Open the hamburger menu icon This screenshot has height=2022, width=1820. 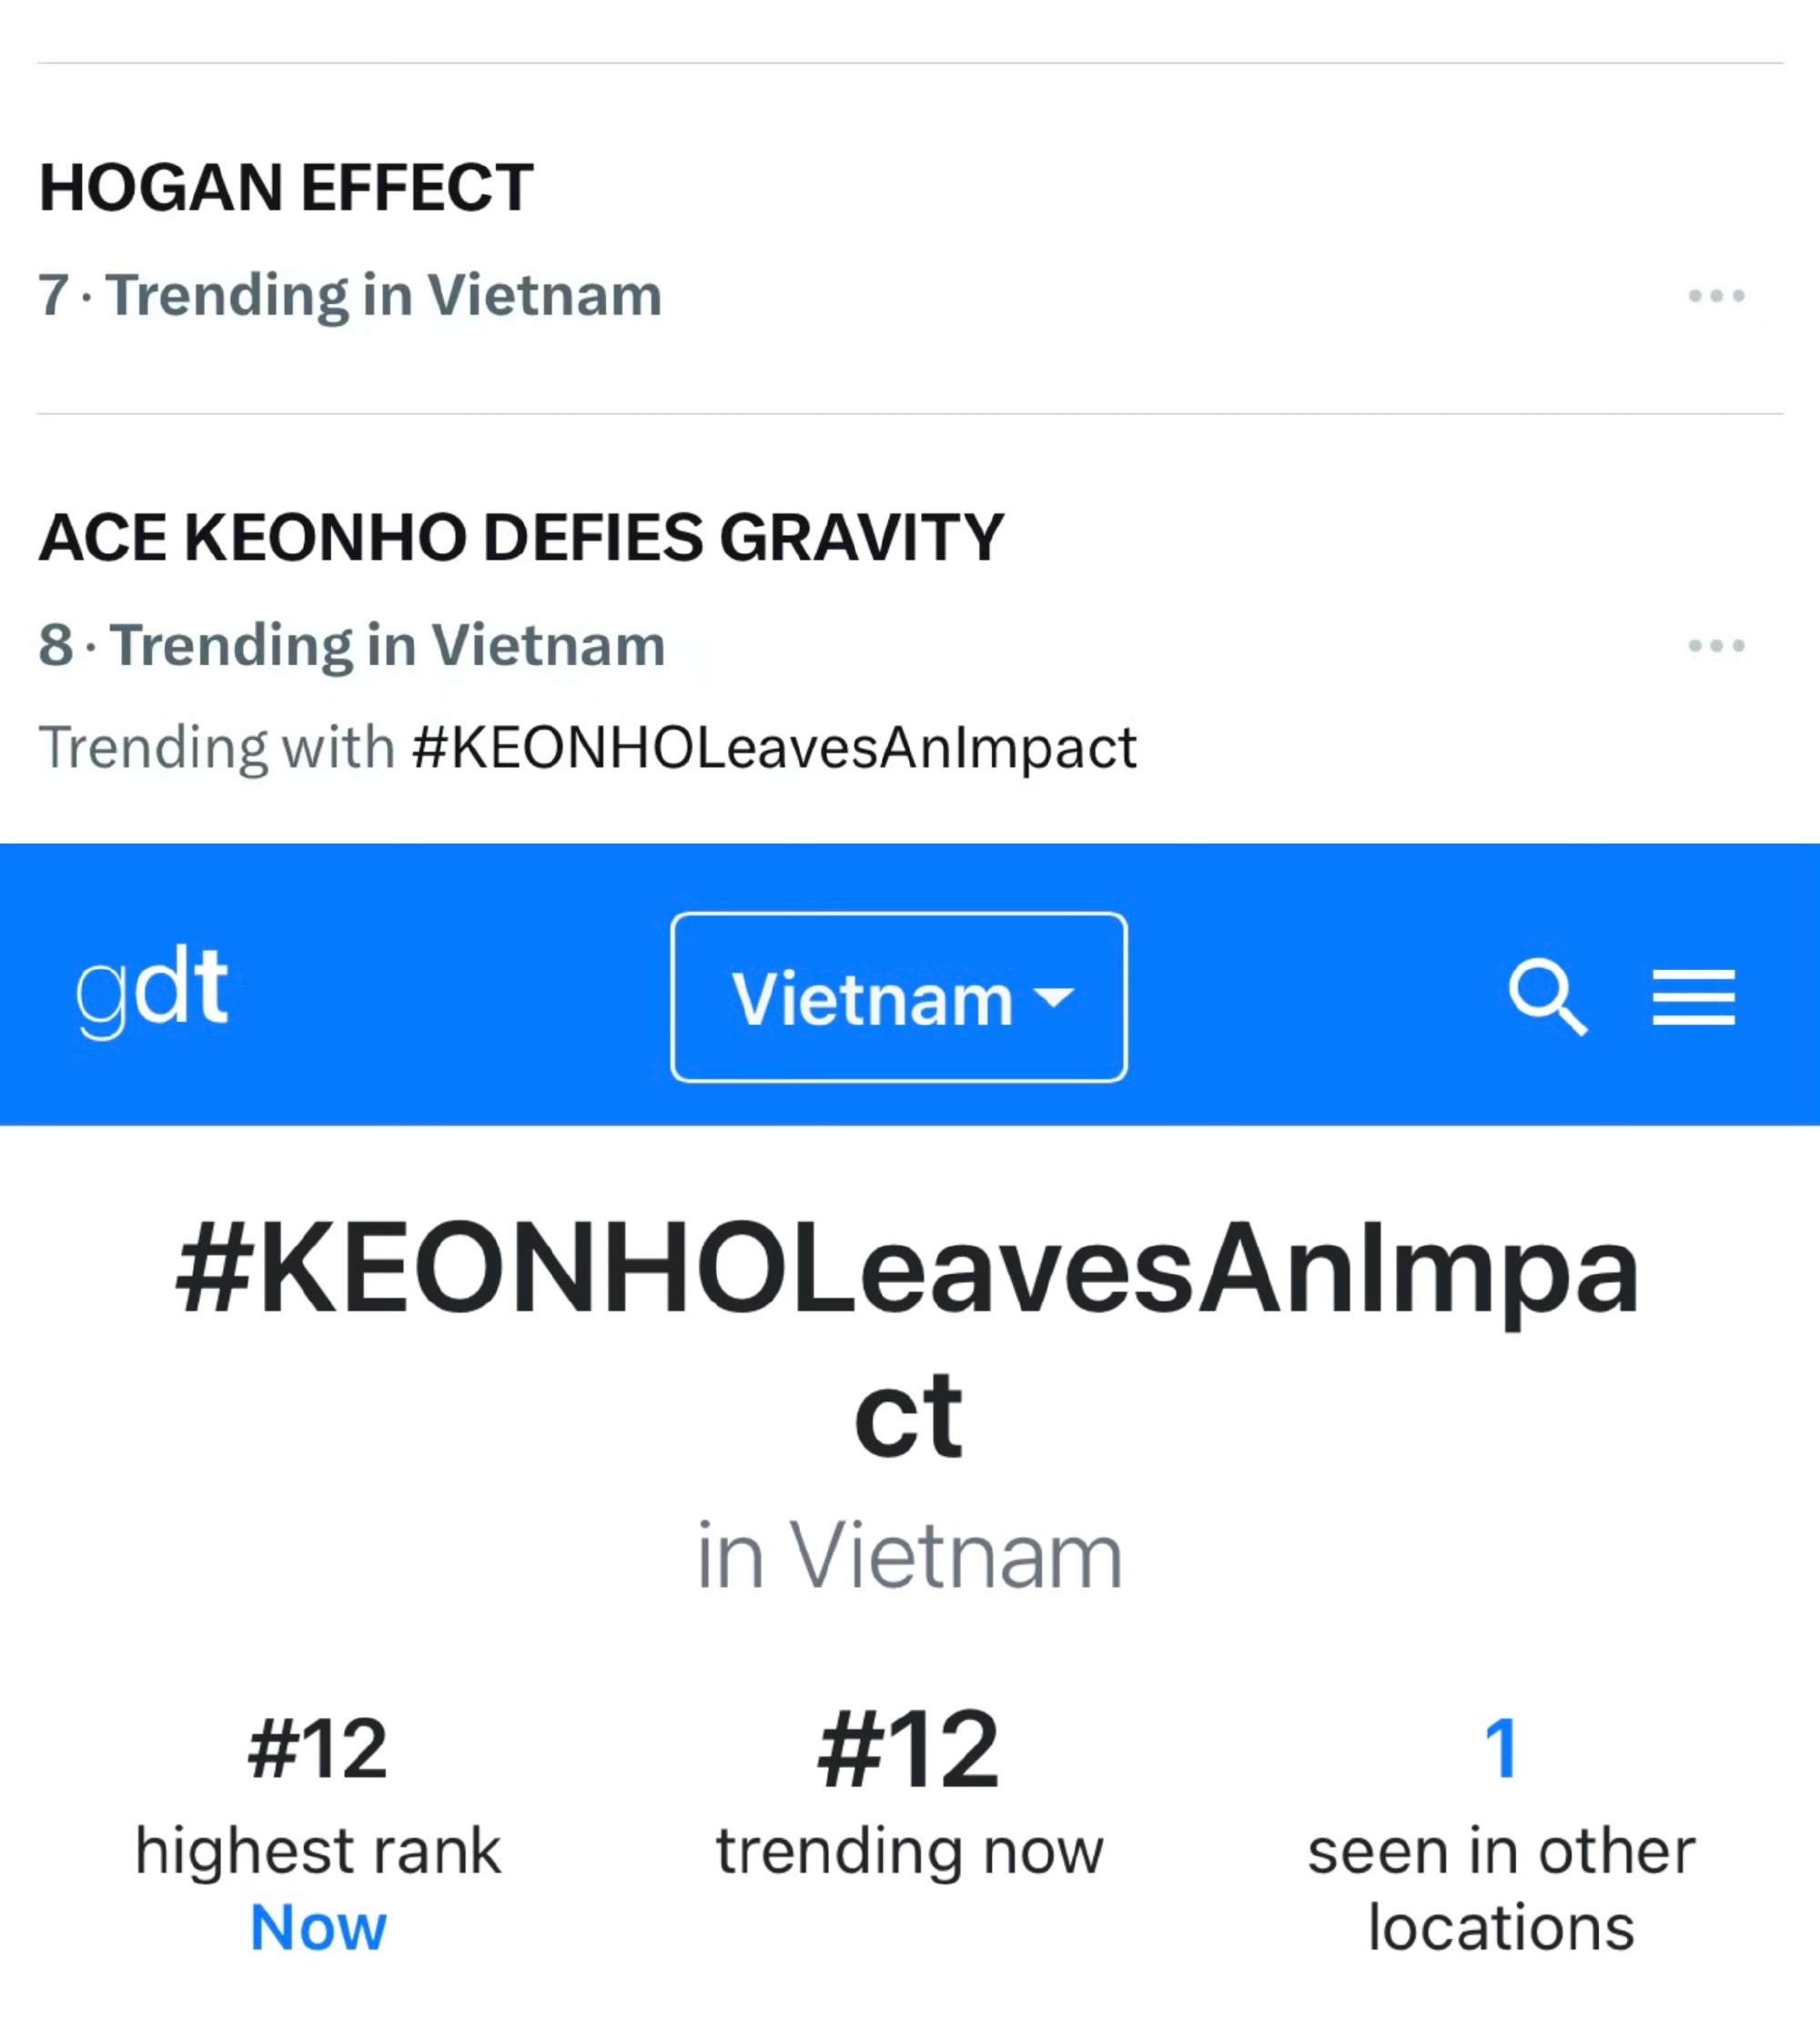1693,997
